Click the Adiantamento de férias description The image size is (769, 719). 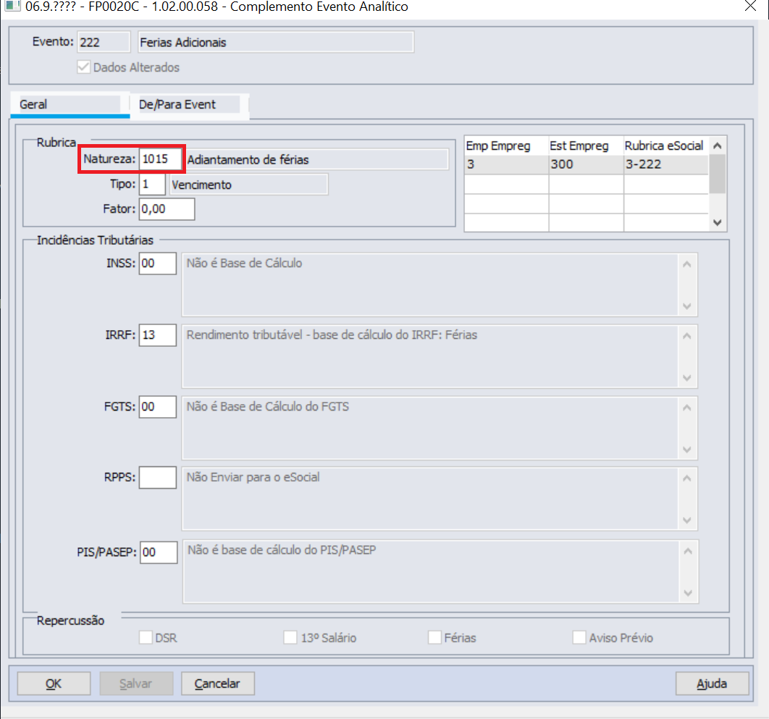point(317,160)
